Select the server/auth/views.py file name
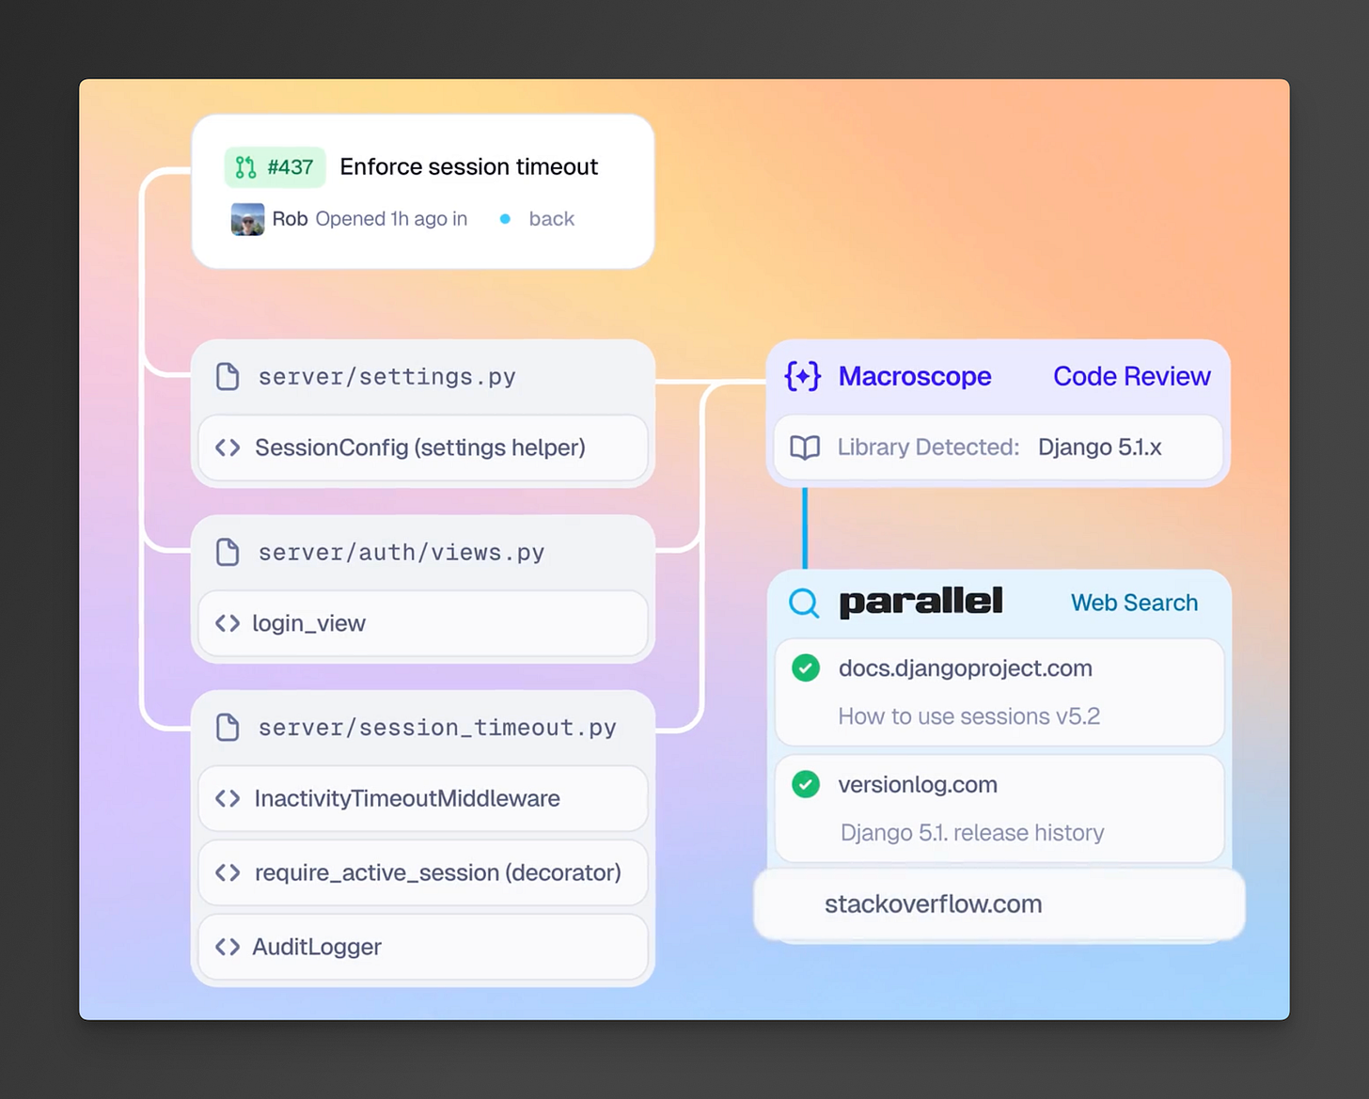This screenshot has height=1099, width=1369. 401,552
